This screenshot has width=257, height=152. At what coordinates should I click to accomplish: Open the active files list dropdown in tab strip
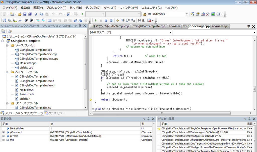point(249,26)
